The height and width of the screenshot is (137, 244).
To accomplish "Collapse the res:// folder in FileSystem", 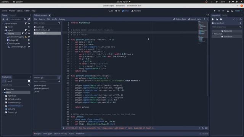I will pos(3,92).
